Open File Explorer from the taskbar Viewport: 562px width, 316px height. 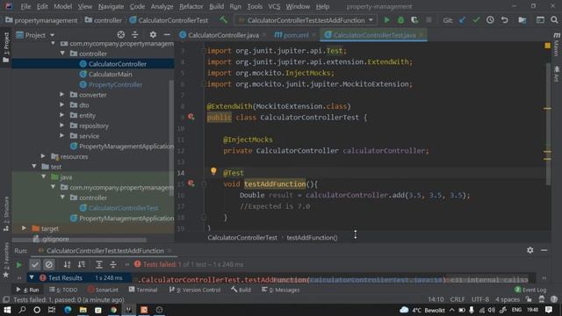tap(83, 310)
